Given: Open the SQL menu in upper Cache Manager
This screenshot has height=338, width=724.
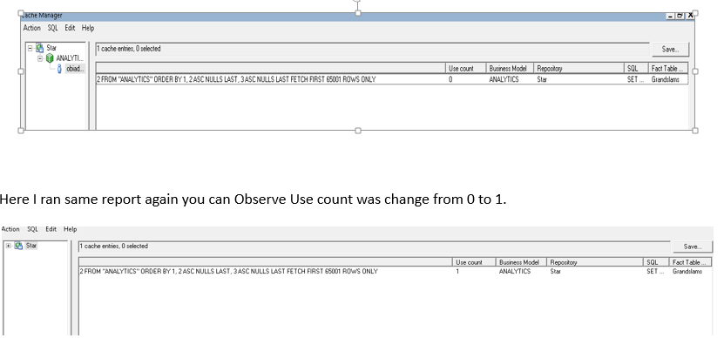Looking at the screenshot, I should click(x=52, y=28).
